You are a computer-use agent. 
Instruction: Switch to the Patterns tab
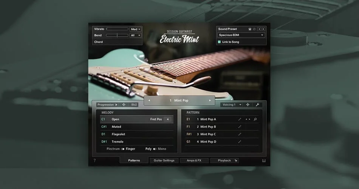coord(134,160)
